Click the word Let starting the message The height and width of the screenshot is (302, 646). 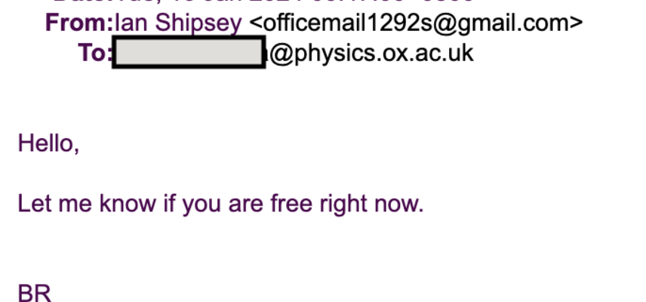point(34,204)
